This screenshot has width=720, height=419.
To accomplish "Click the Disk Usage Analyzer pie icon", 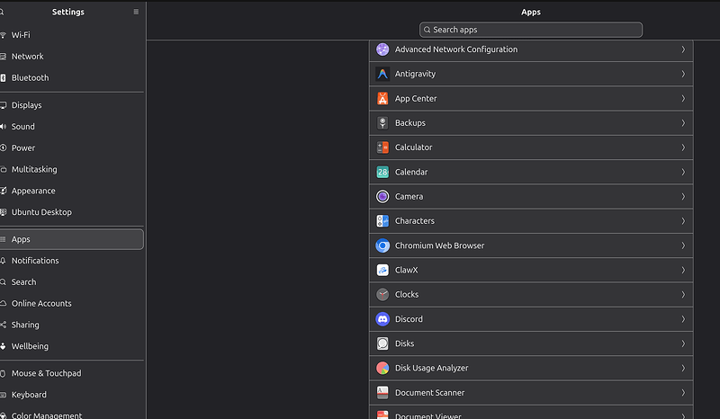I will (382, 368).
